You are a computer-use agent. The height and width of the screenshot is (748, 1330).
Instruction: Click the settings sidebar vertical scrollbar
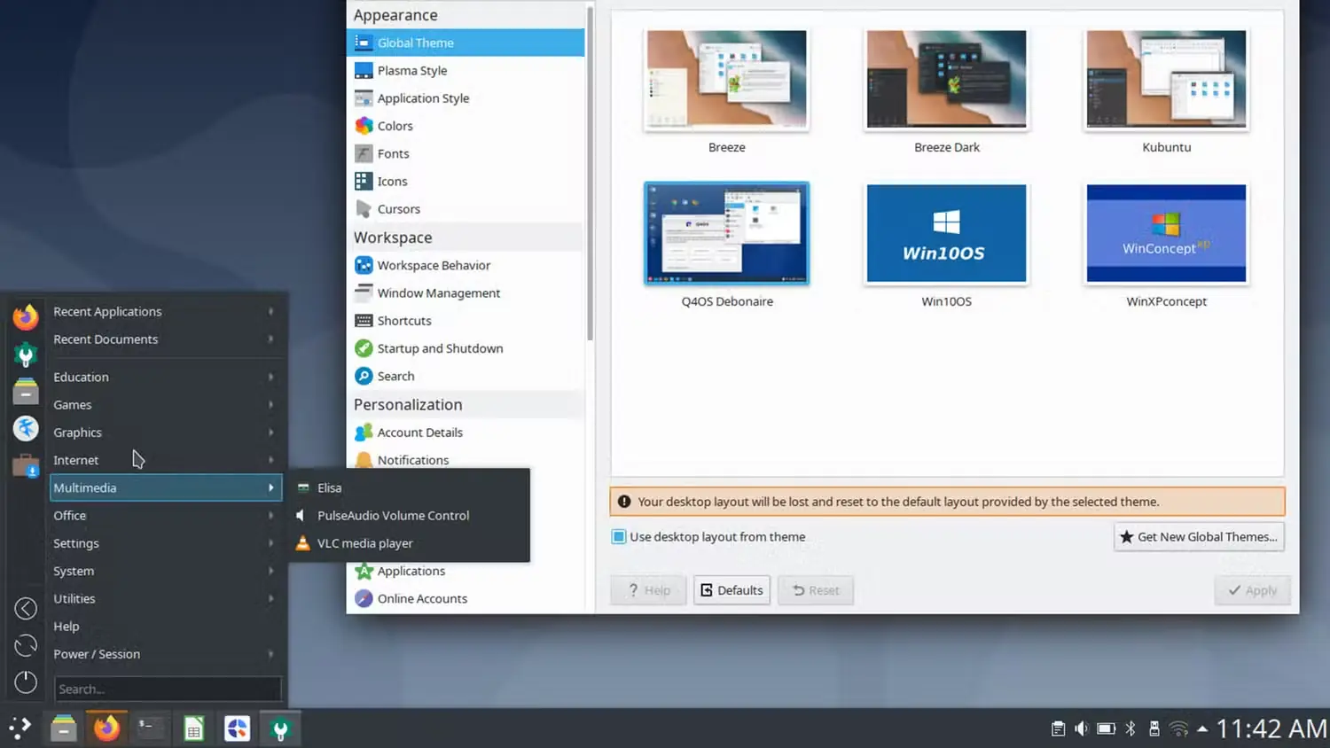[x=590, y=175]
